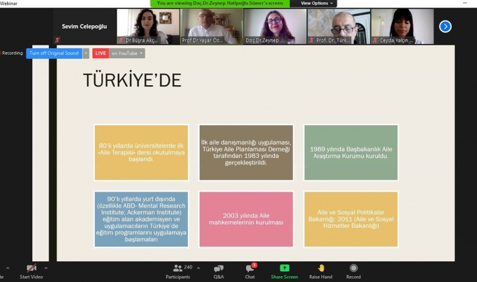Select Prof.Dr.Yaşar Öz... video thumbnail
The height and width of the screenshot is (282, 477).
pyautogui.click(x=212, y=26)
